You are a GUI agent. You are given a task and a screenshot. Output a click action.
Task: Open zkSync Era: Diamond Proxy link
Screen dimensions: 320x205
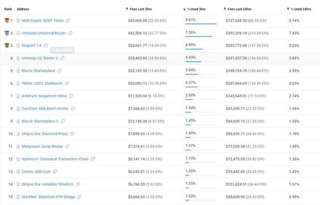click(x=45, y=134)
